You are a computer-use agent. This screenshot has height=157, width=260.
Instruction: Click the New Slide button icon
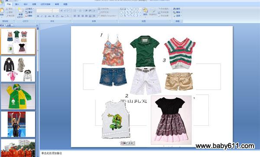coord(20,10)
